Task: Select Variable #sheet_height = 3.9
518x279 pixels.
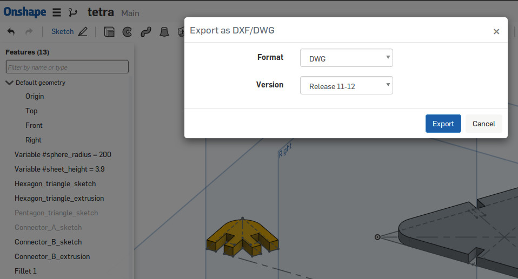Action: [x=59, y=169]
